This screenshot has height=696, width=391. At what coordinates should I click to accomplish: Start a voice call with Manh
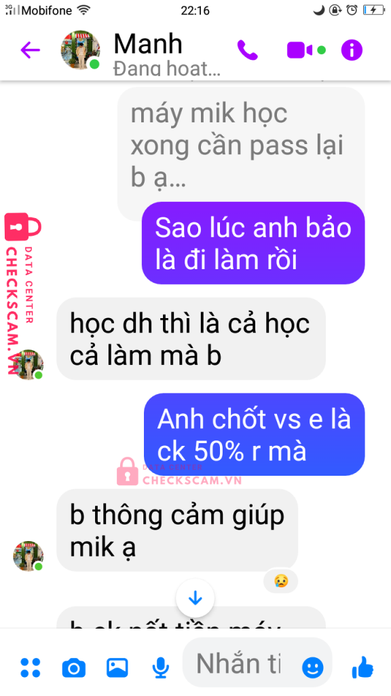pos(247,50)
